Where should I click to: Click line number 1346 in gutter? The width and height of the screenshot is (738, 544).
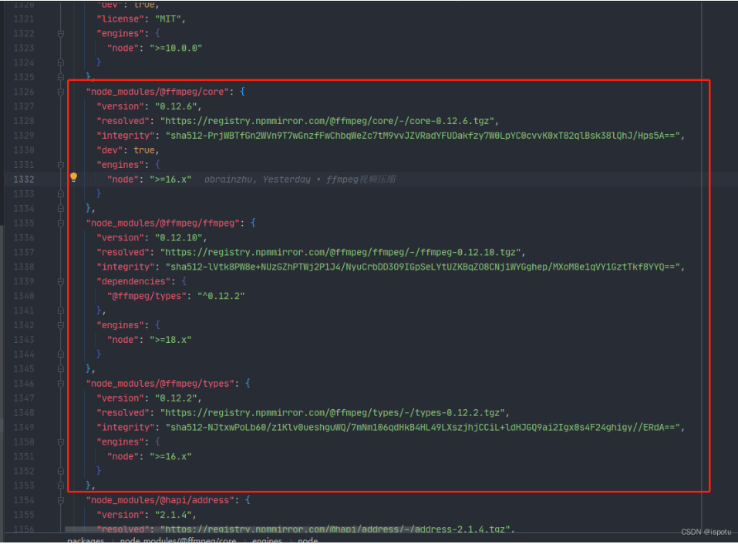(24, 383)
